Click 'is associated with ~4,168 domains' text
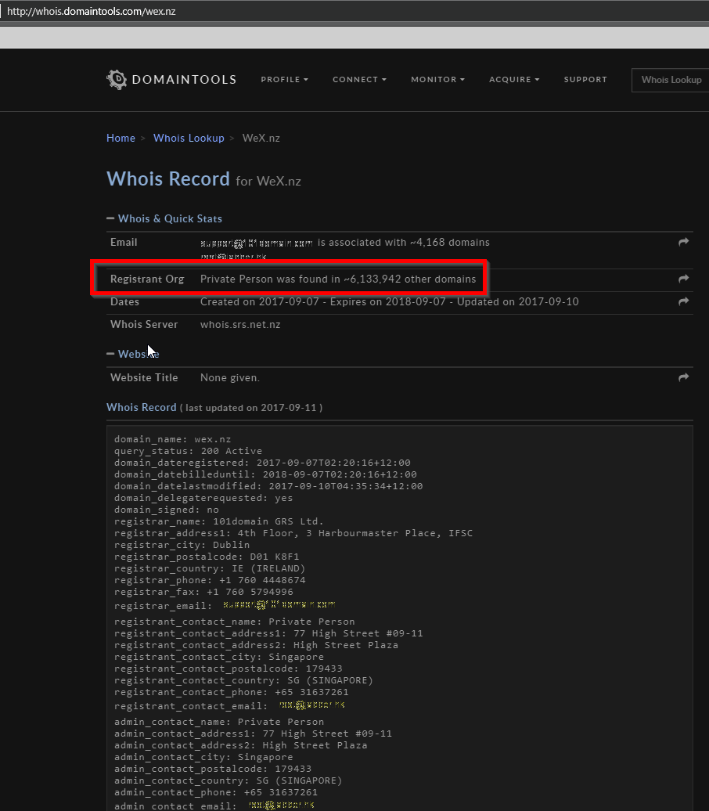The image size is (709, 811). [403, 242]
